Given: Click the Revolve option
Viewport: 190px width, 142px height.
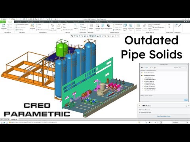Looking at the screenshot, I should [x=83, y=30].
